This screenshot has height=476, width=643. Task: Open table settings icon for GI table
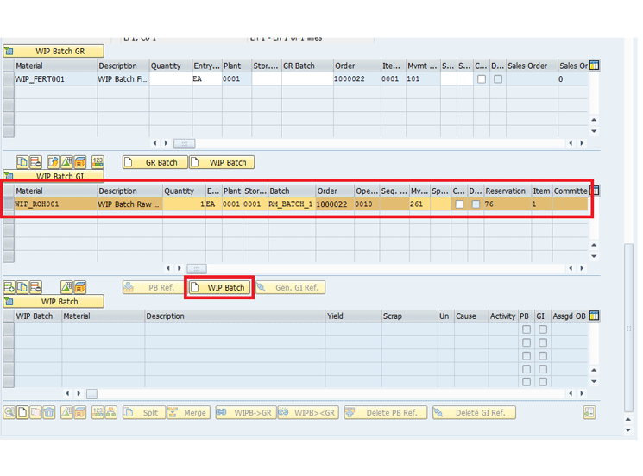pyautogui.click(x=594, y=191)
